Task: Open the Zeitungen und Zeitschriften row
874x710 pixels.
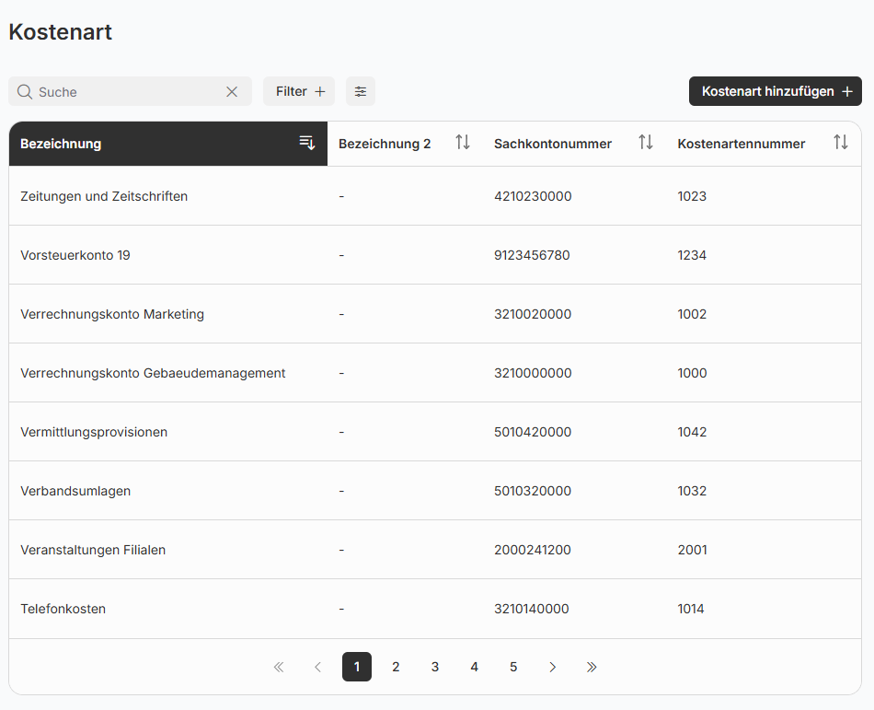Action: point(104,196)
